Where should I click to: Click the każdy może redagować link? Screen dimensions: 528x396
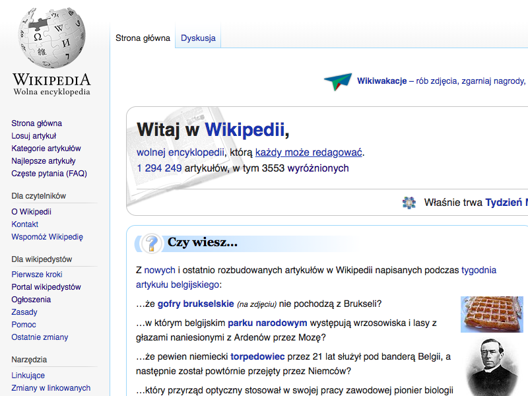click(x=308, y=152)
